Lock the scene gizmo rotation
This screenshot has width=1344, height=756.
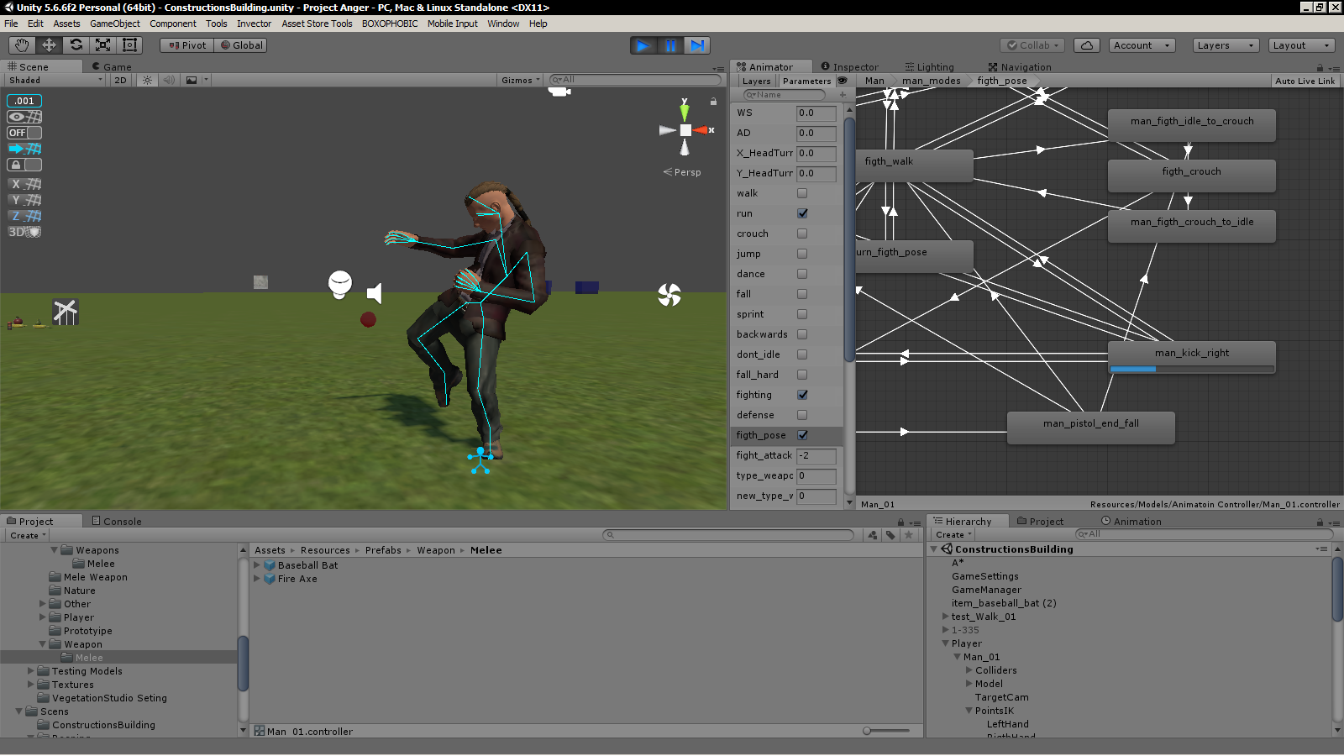[713, 102]
